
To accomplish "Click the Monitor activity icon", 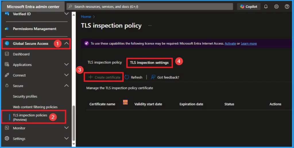I will pyautogui.click(x=7, y=128).
